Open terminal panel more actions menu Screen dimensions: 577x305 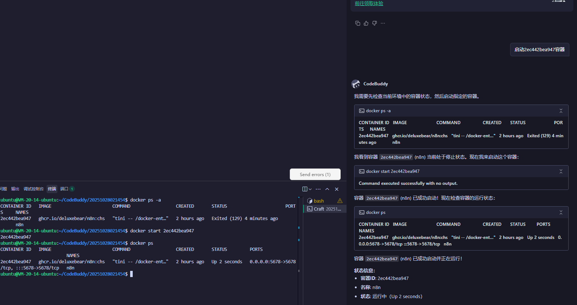coord(318,189)
